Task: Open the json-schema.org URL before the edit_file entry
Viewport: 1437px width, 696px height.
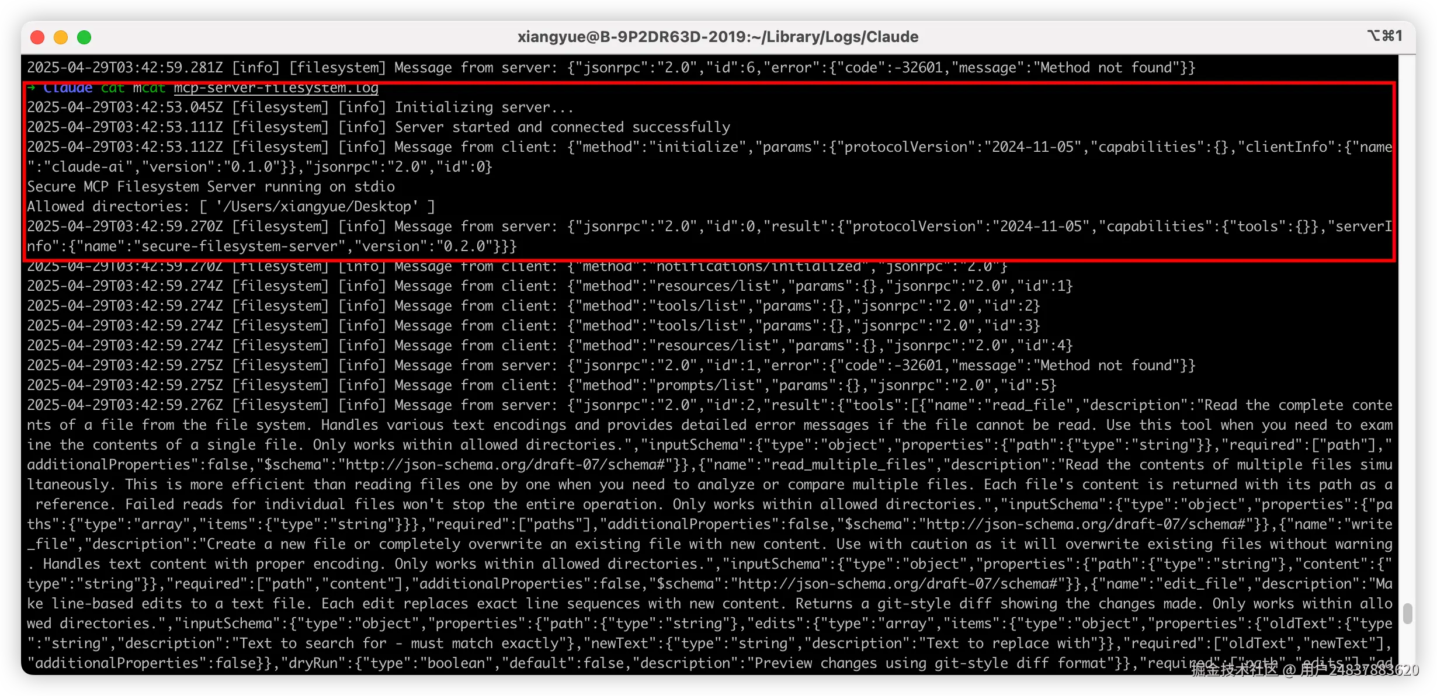Action: (898, 584)
